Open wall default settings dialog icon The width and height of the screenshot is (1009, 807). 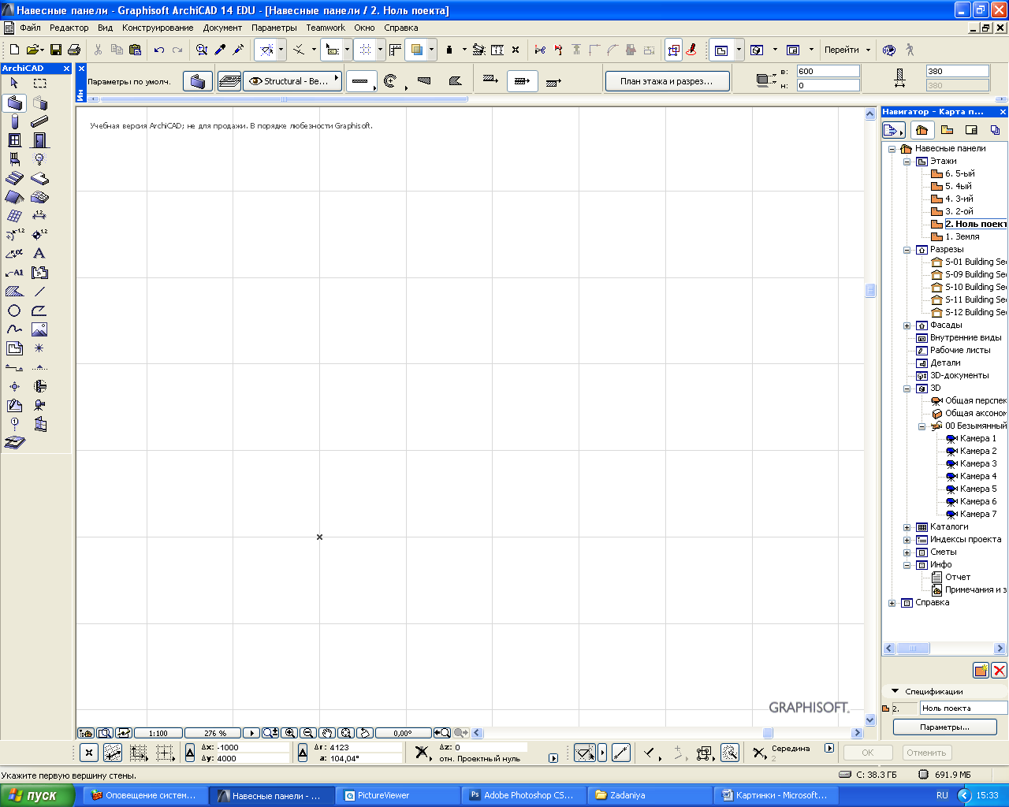point(198,81)
